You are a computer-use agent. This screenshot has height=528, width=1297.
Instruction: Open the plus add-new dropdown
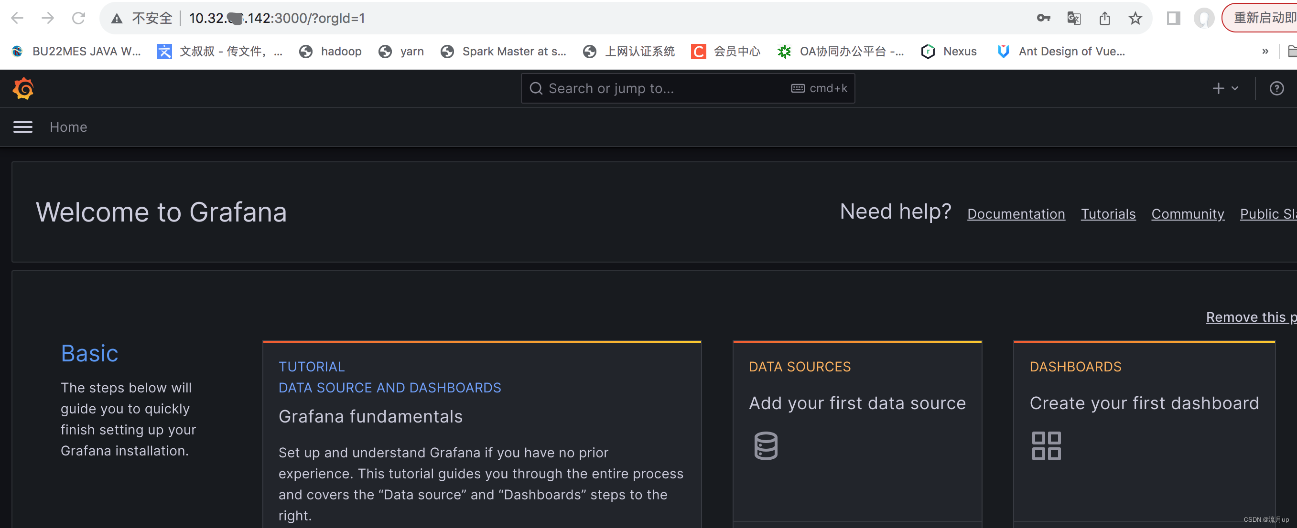pyautogui.click(x=1224, y=88)
